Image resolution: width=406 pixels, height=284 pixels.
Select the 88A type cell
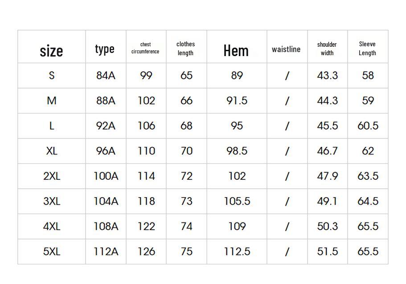click(106, 101)
